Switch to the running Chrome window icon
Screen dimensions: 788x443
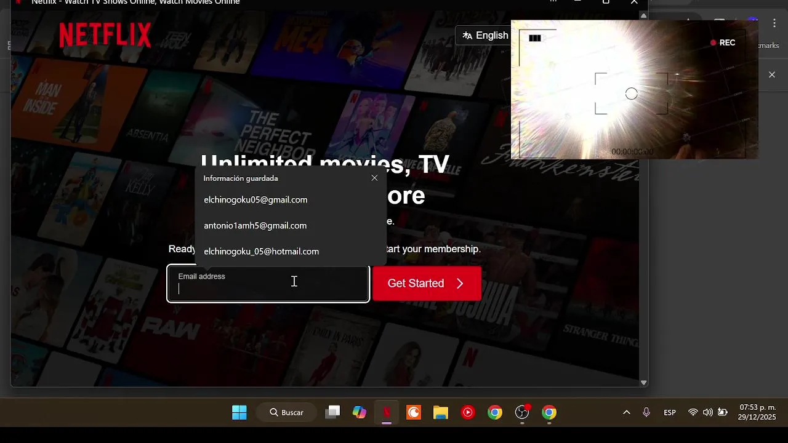tap(549, 412)
